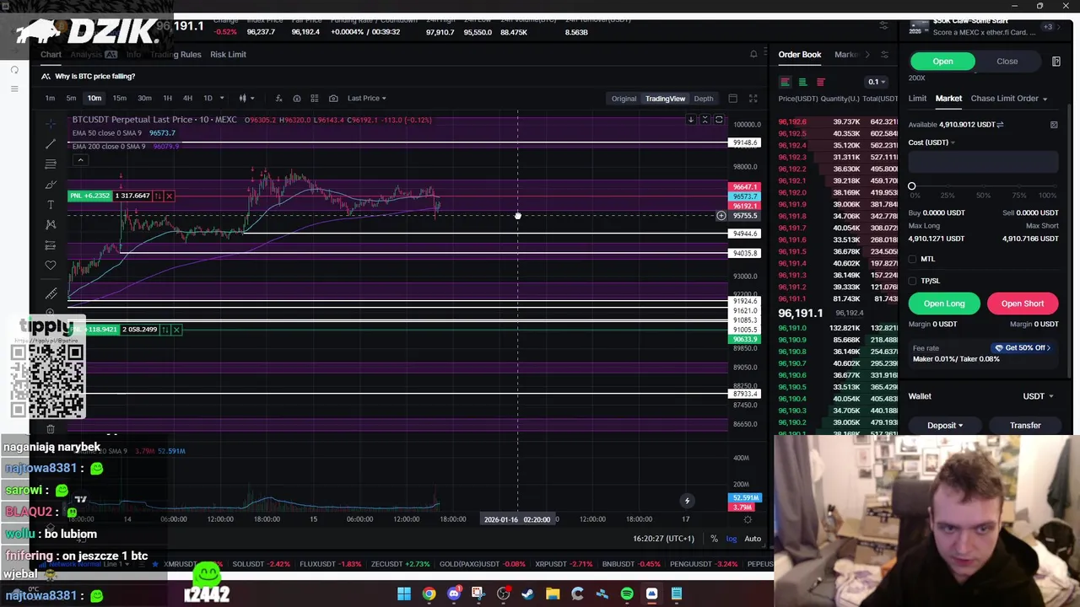Click the chart alert clock icon
Screen dimensions: 1080x607
tap(296, 98)
